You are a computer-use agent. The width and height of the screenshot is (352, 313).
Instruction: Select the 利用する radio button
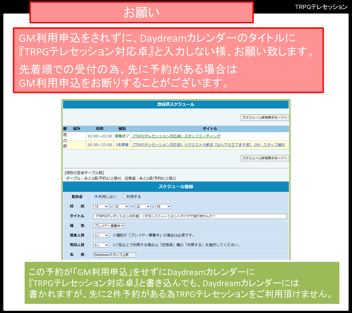(124, 196)
